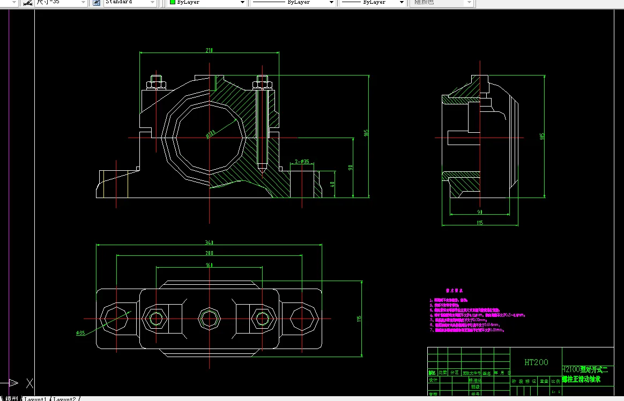Select the 160 dimension in top view
The height and width of the screenshot is (401, 624).
[x=209, y=264]
